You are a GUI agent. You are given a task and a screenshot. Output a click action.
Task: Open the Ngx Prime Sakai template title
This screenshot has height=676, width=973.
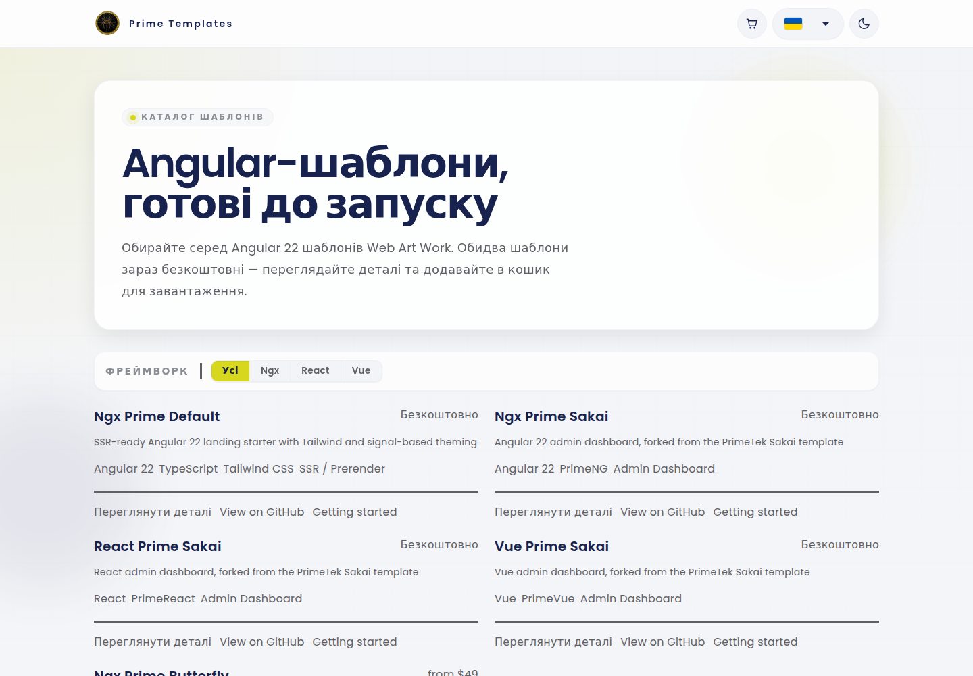(x=551, y=416)
